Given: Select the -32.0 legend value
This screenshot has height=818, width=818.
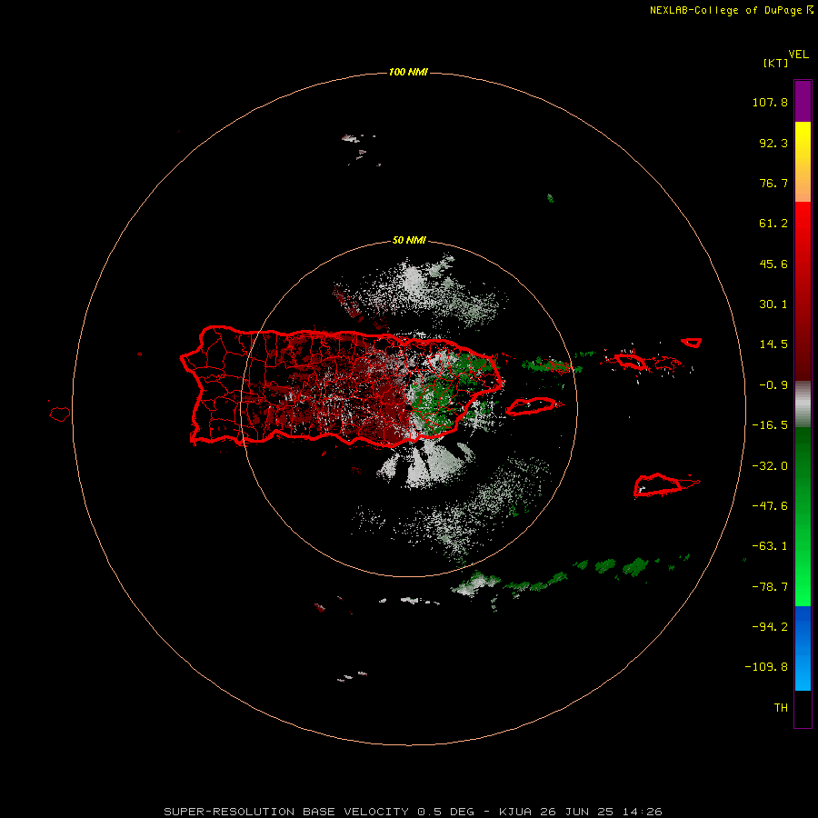Looking at the screenshot, I should [770, 466].
